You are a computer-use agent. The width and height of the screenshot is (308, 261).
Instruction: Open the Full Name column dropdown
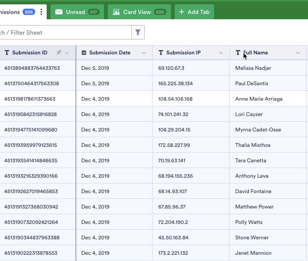298,52
